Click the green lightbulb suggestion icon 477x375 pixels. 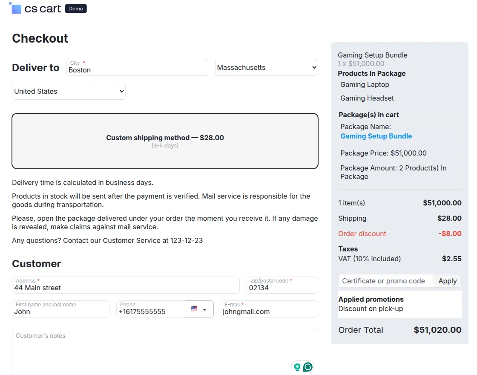[x=297, y=367]
